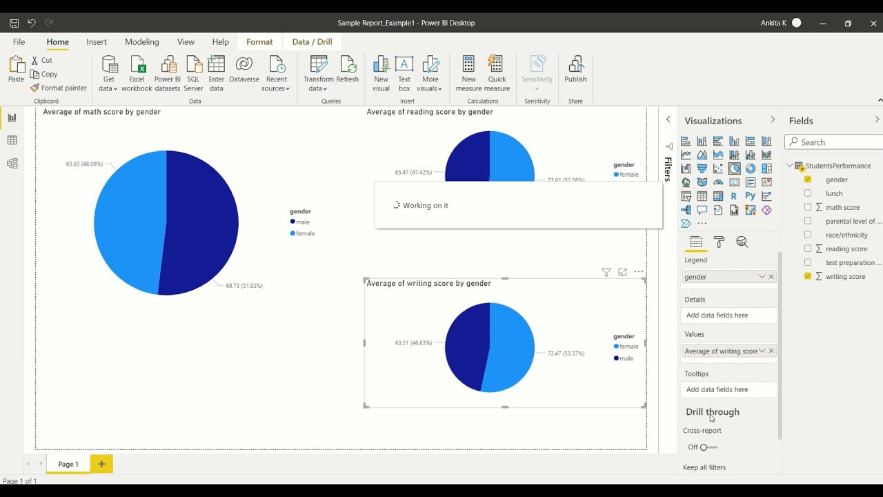Choose the Scatter chart visual

click(718, 168)
